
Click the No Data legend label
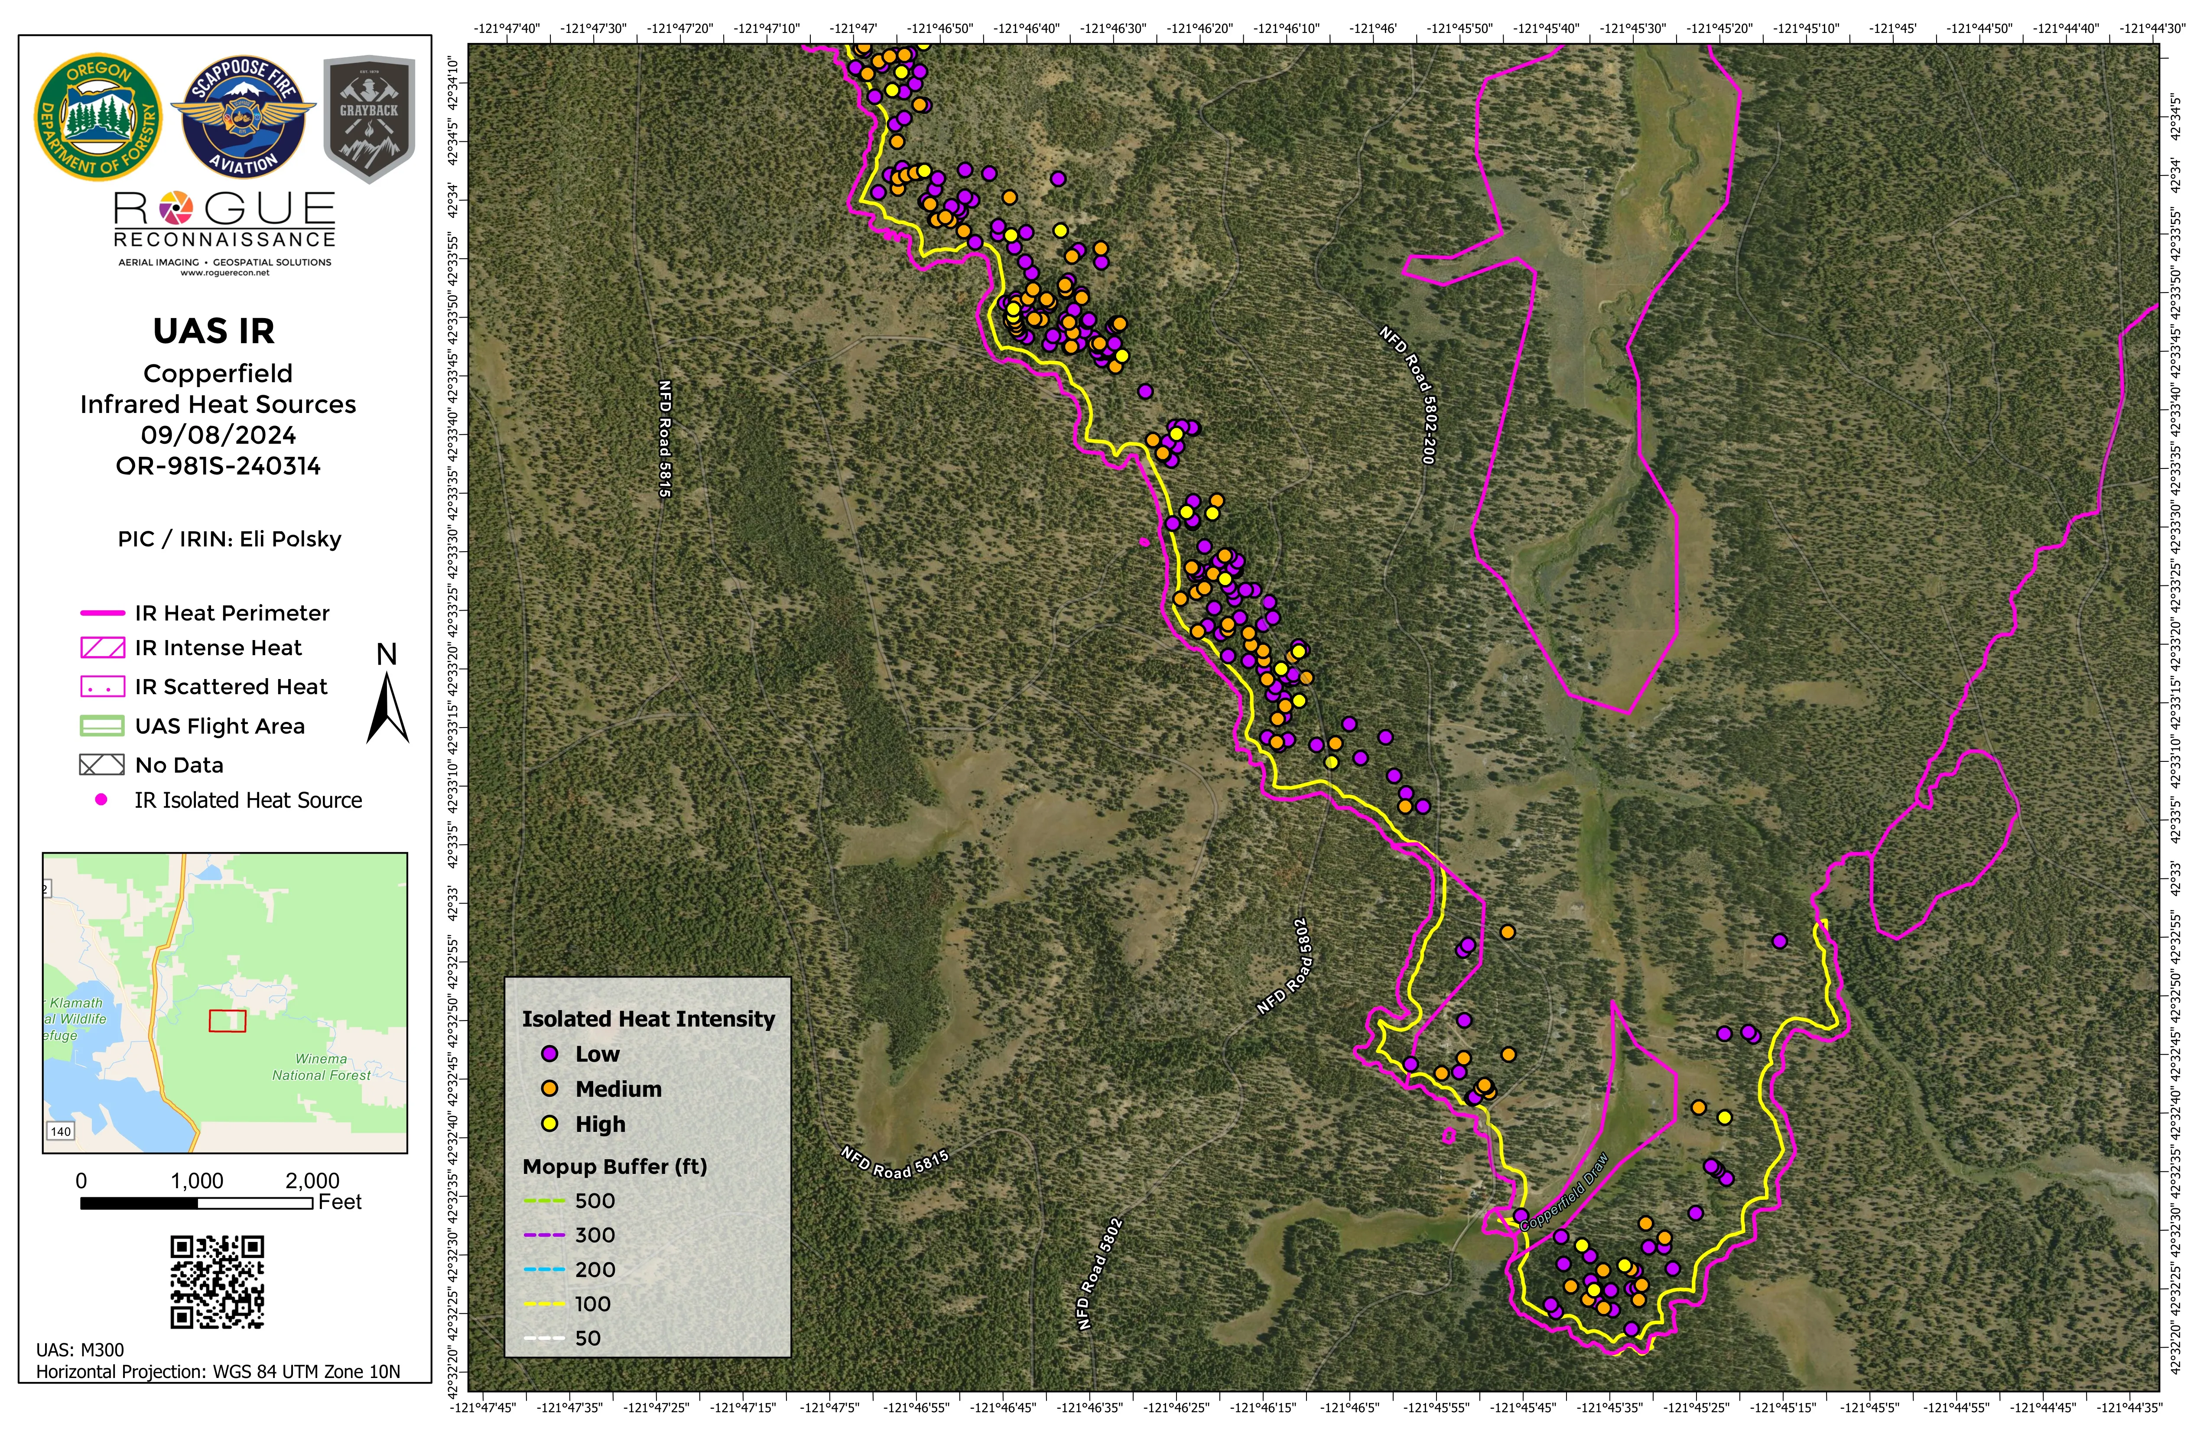pos(179,765)
